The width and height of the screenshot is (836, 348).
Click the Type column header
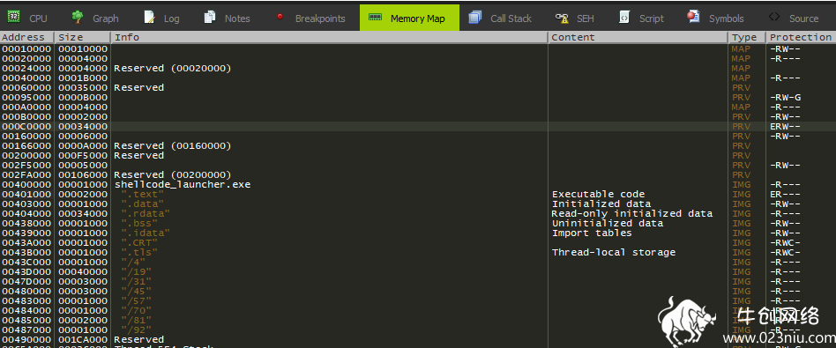tap(746, 37)
